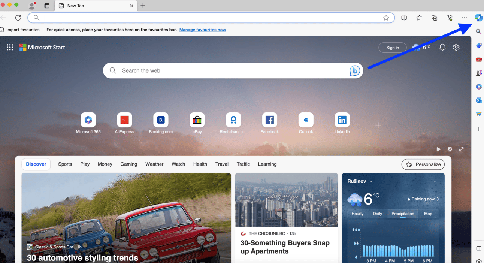This screenshot has height=263, width=484.
Task: Open Outlook from the sidebar
Action: (x=478, y=100)
